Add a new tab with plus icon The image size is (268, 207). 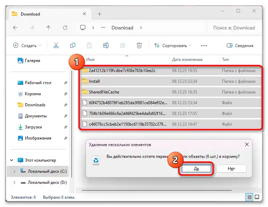point(99,14)
